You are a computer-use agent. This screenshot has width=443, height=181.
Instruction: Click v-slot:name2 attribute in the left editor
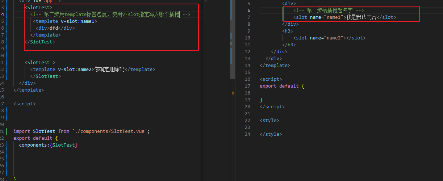[75, 69]
